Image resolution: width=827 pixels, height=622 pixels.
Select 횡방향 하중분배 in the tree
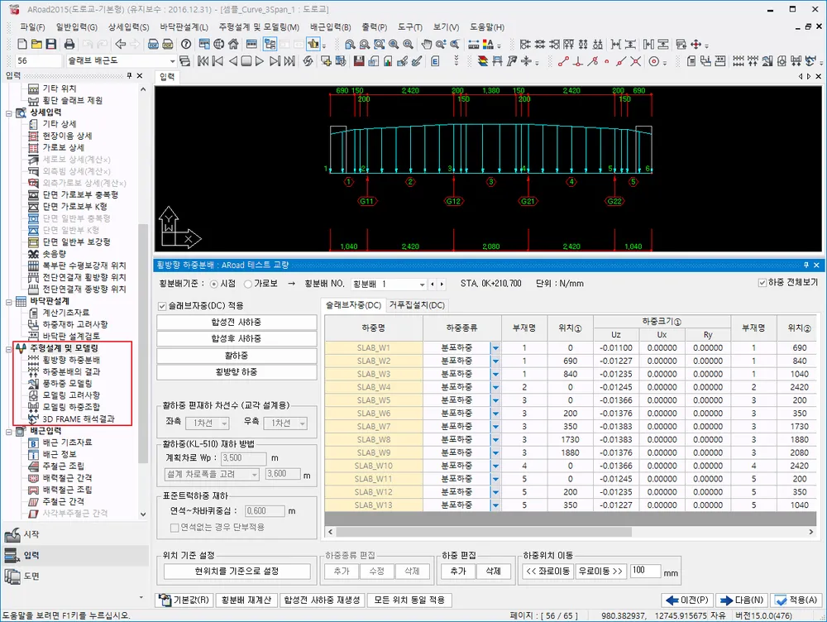[71, 360]
